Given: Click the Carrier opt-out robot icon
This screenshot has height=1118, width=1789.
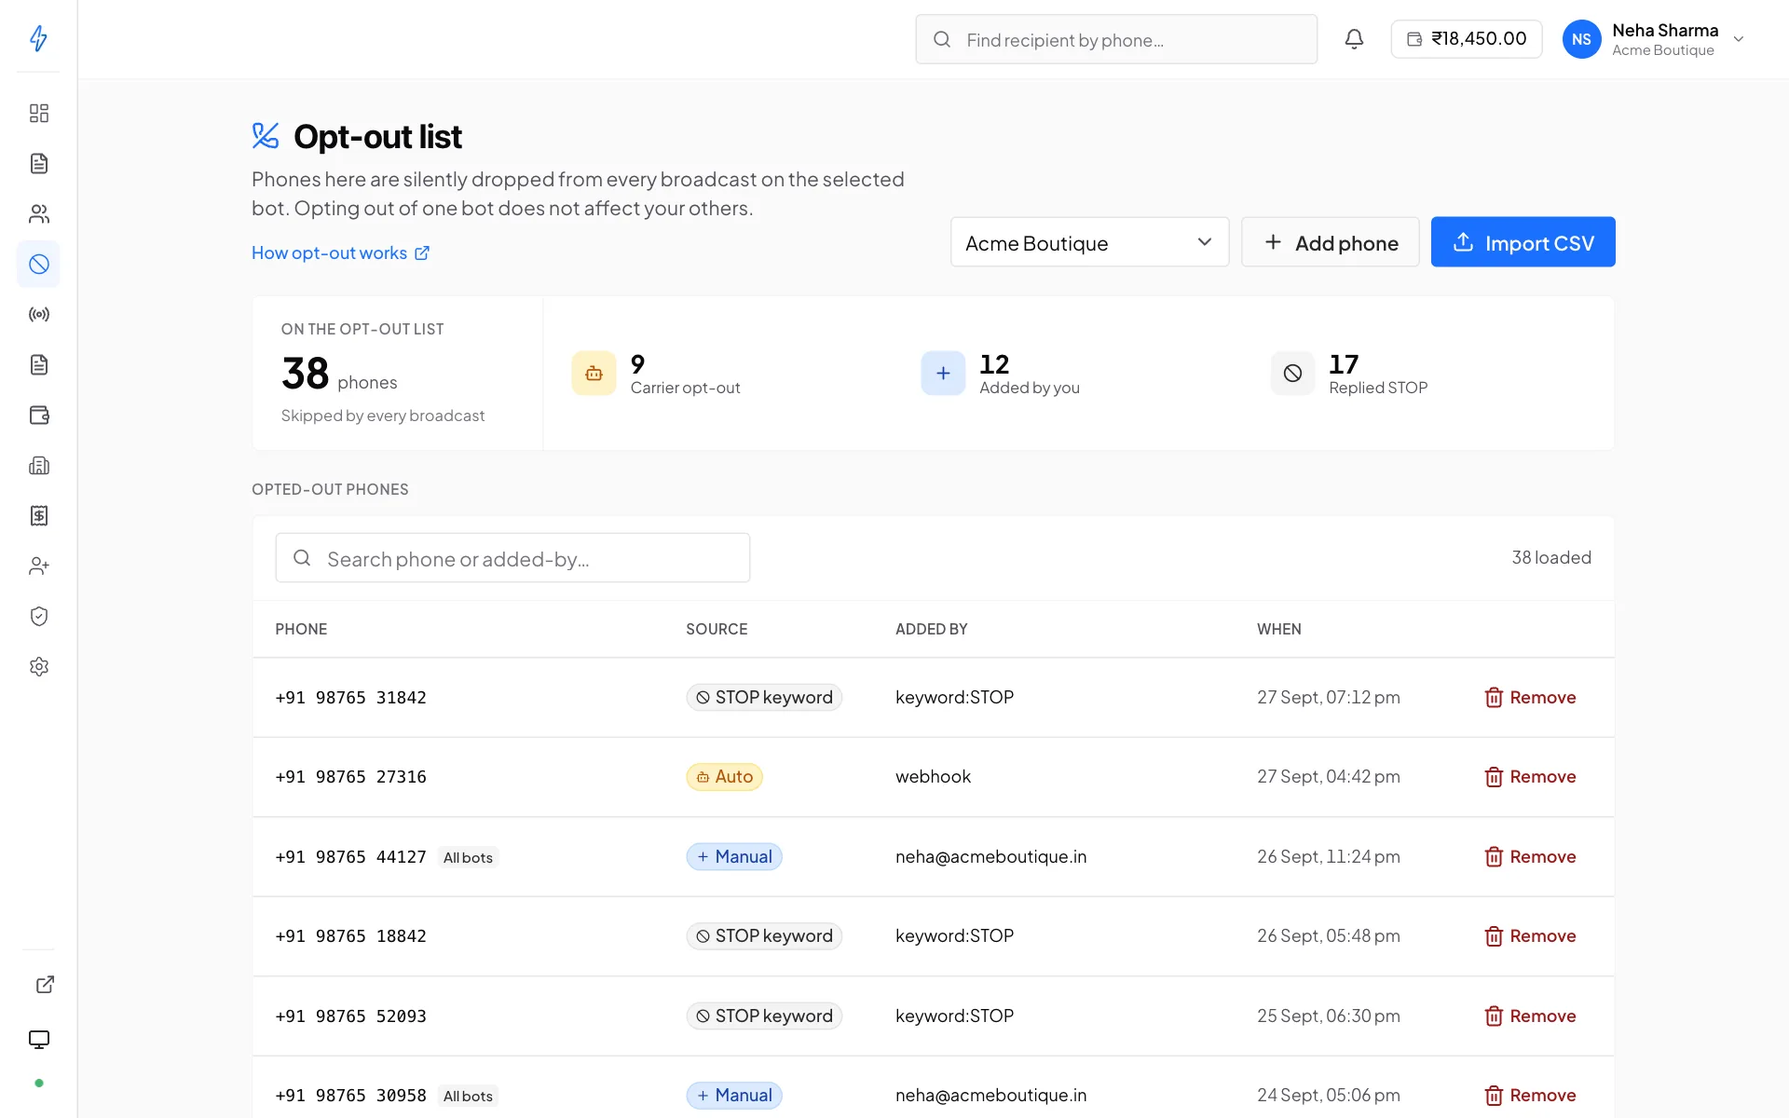Looking at the screenshot, I should 594,373.
